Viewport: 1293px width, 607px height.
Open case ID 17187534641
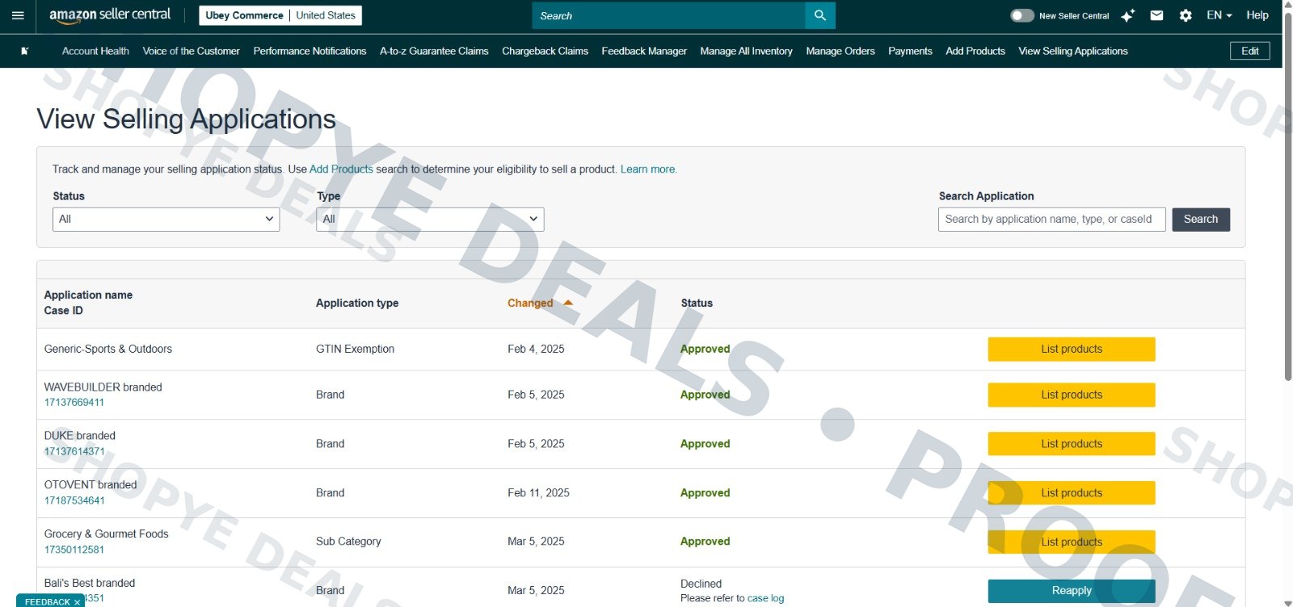tap(74, 500)
